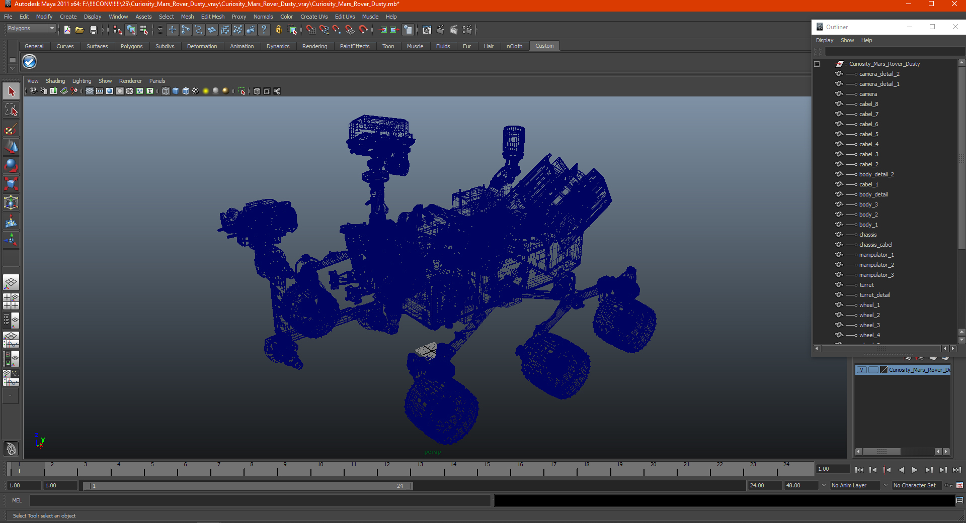This screenshot has width=966, height=523.
Task: Create new scene from status line
Action: [67, 30]
